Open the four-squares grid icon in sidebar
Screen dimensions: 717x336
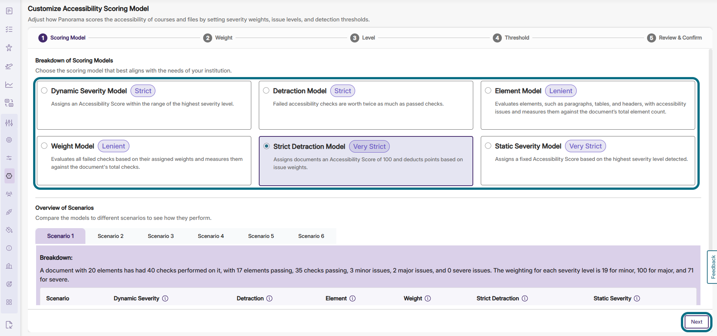[9, 302]
